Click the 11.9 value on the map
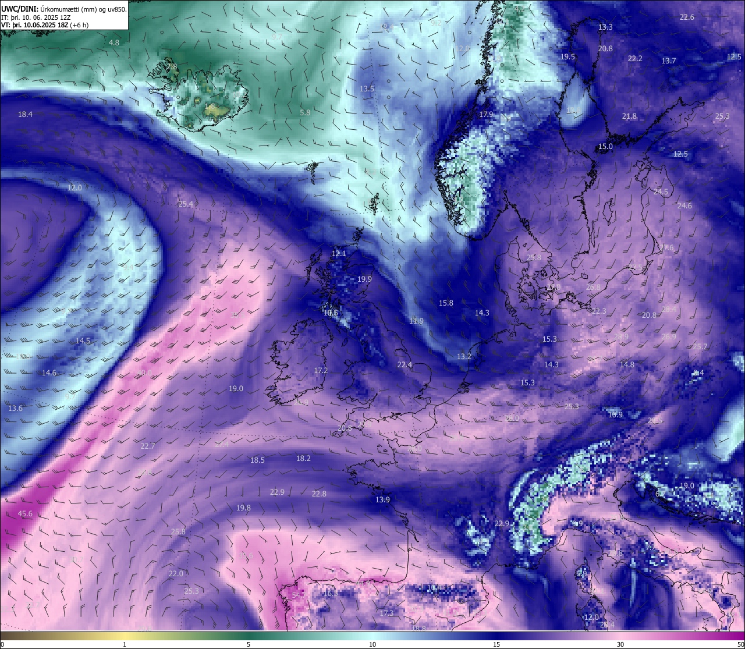 tap(416, 321)
